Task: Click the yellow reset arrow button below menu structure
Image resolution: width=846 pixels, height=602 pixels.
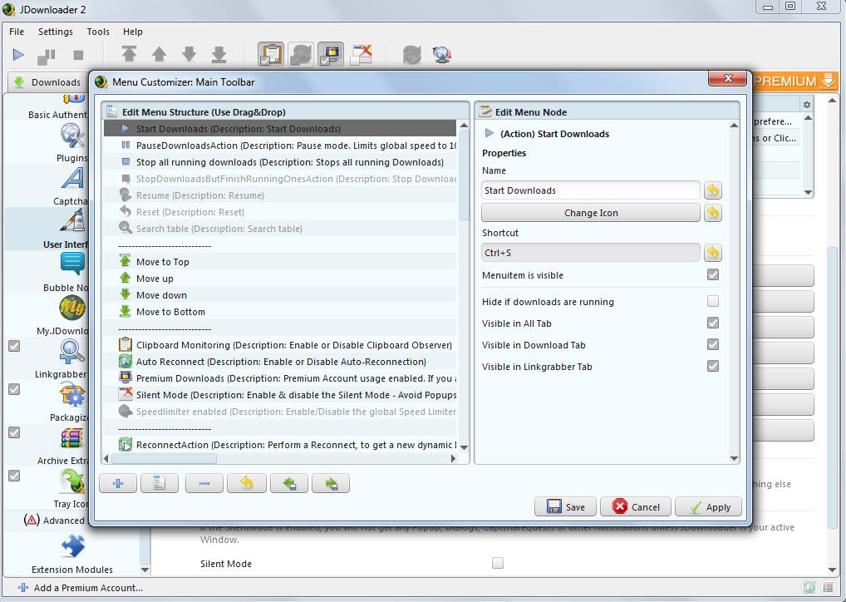Action: (247, 483)
